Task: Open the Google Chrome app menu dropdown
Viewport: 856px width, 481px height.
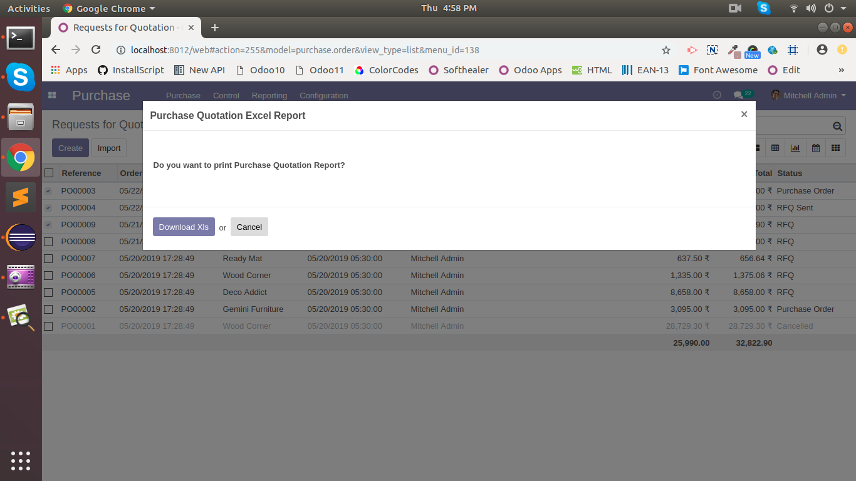Action: pos(109,8)
